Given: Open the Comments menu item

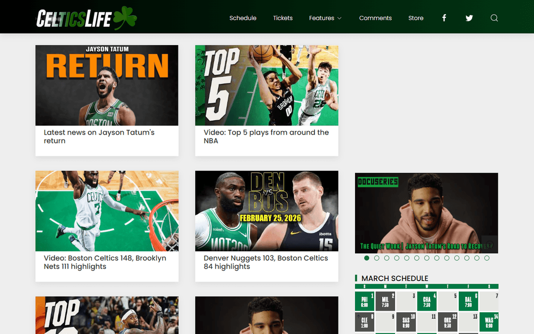Looking at the screenshot, I should point(375,18).
